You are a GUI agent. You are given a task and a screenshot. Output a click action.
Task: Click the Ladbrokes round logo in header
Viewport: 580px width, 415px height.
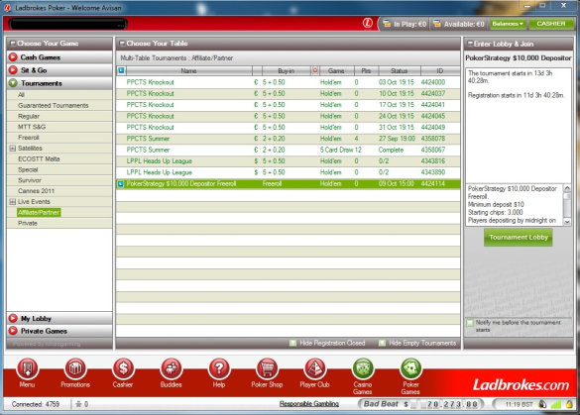tap(367, 24)
